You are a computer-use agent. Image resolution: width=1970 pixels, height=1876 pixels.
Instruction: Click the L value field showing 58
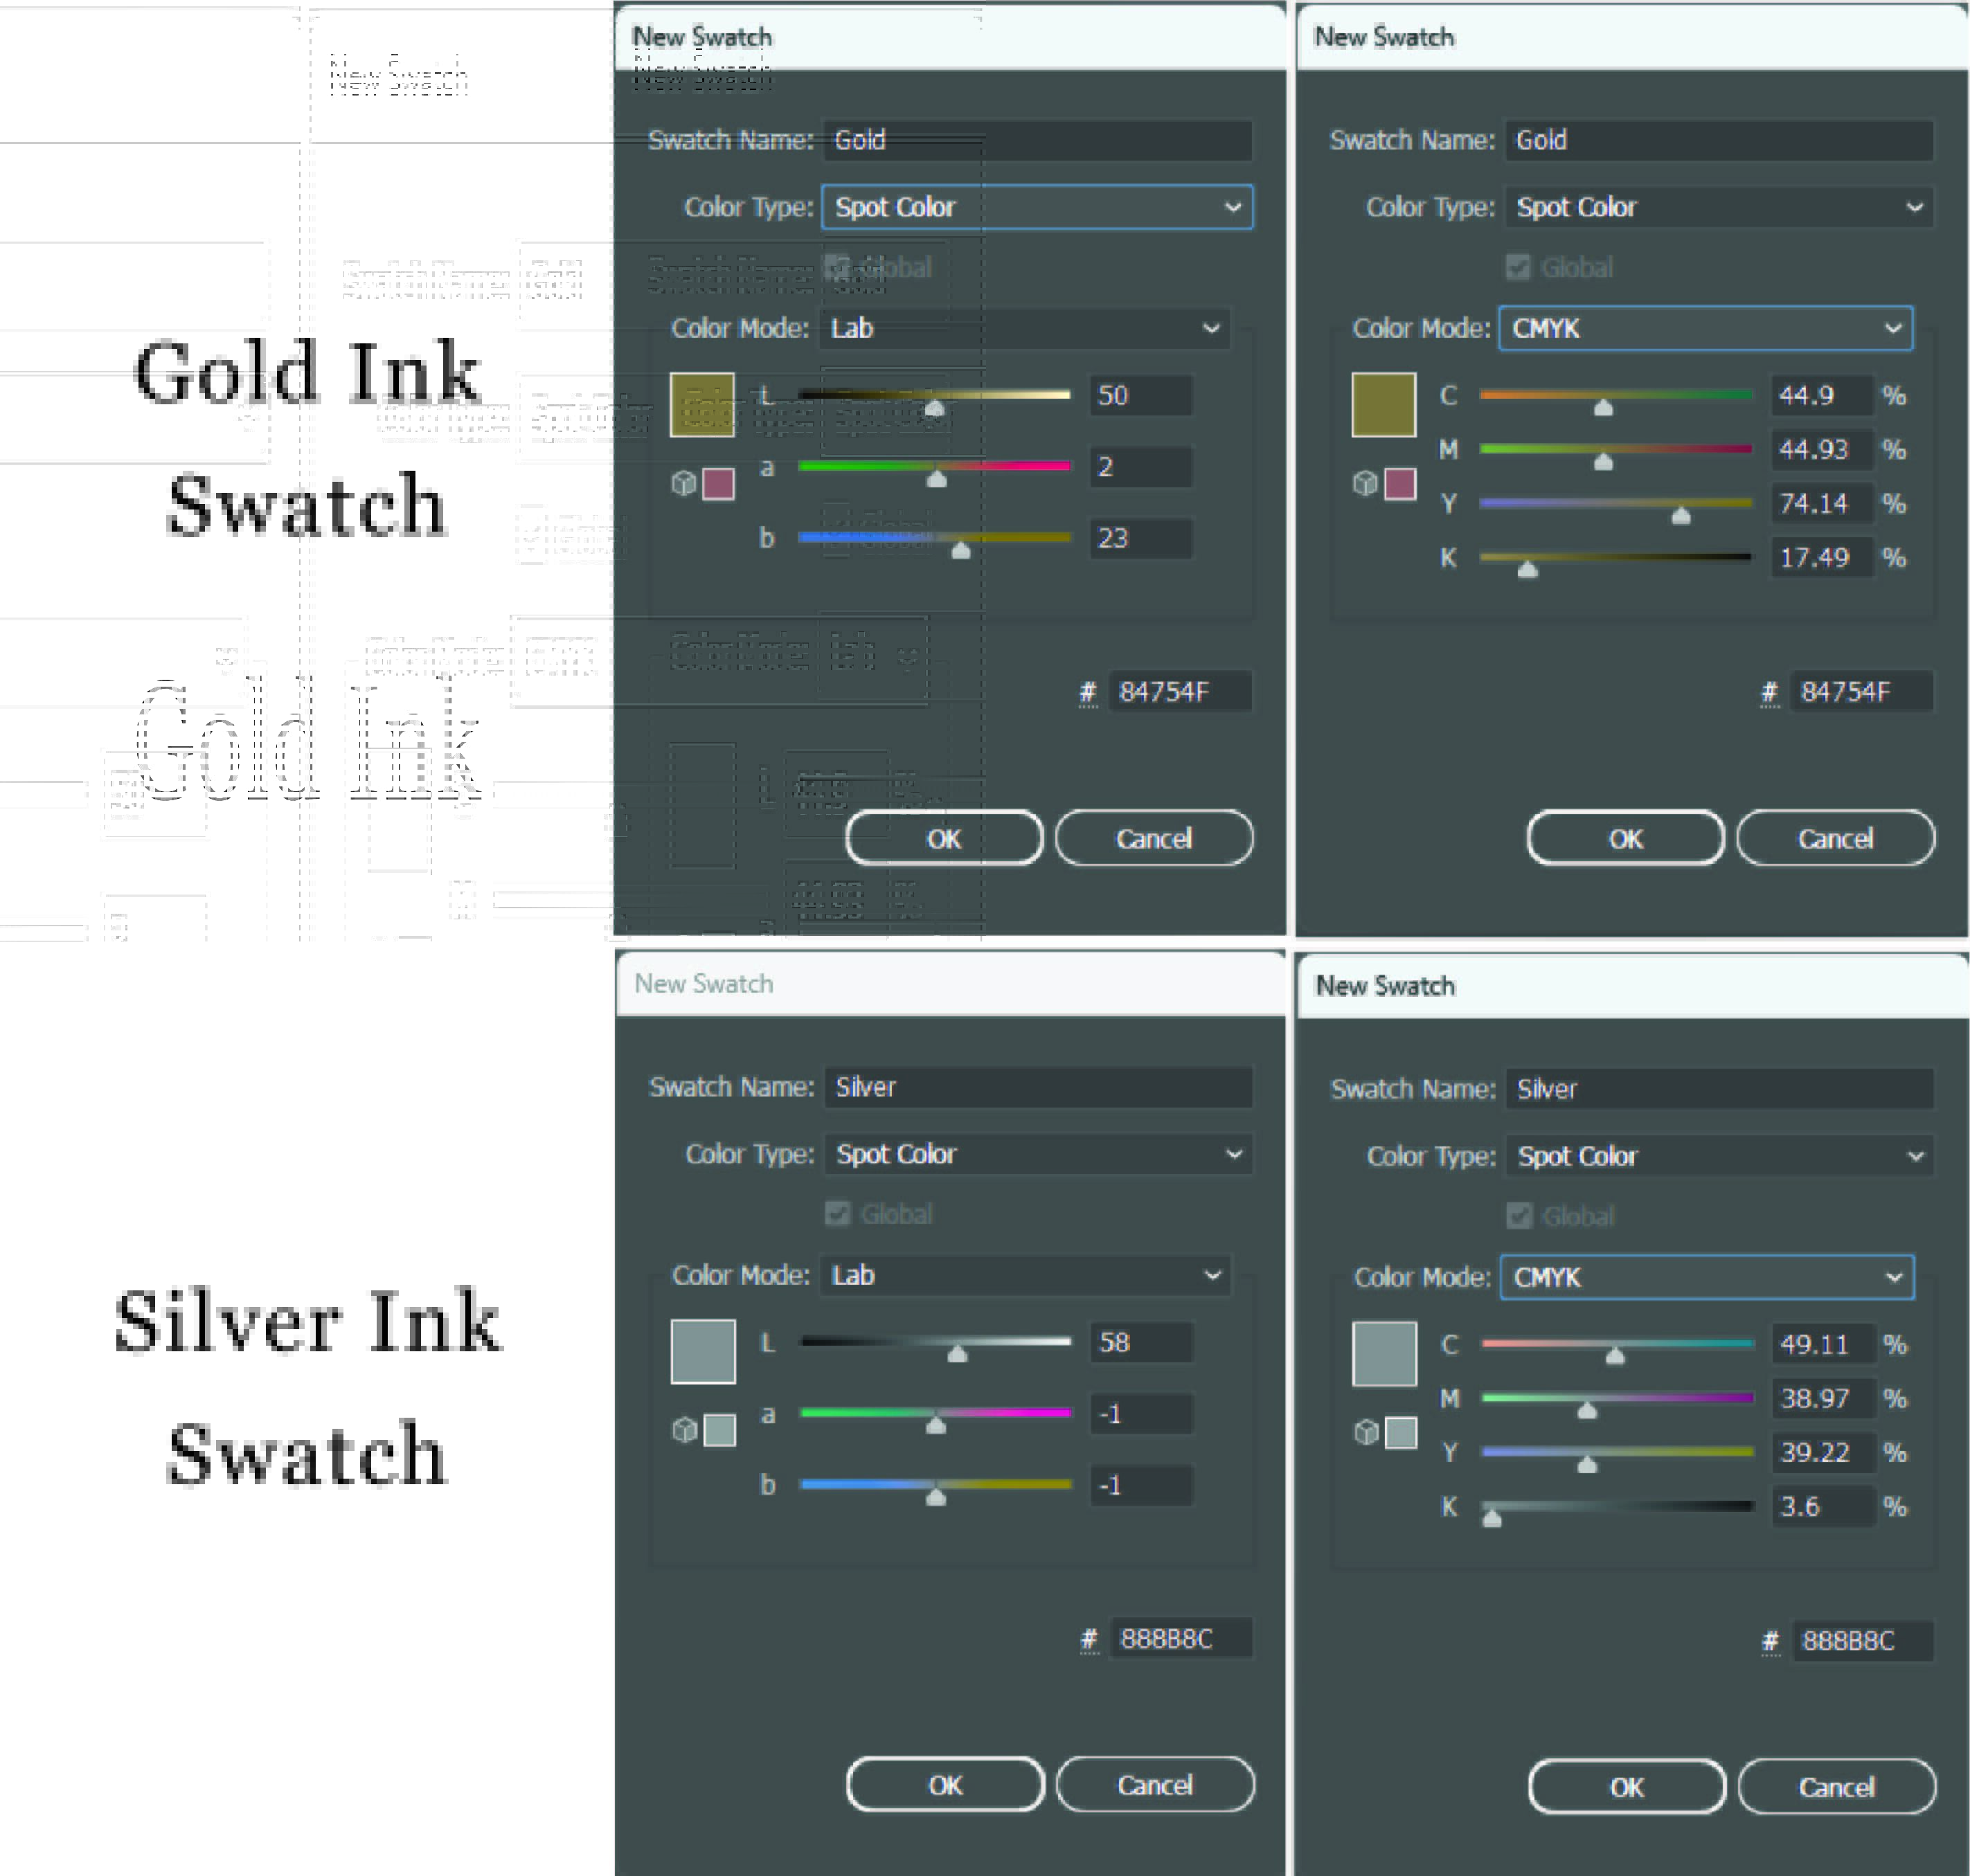pos(1142,1342)
